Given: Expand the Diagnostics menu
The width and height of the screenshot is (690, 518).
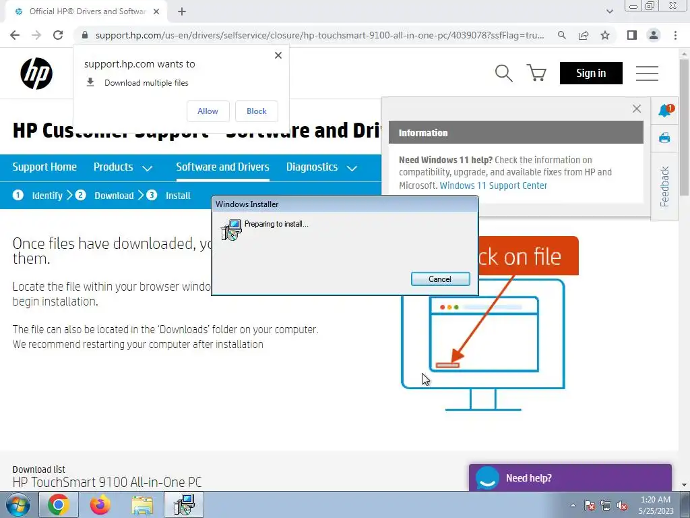Looking at the screenshot, I should tap(321, 167).
